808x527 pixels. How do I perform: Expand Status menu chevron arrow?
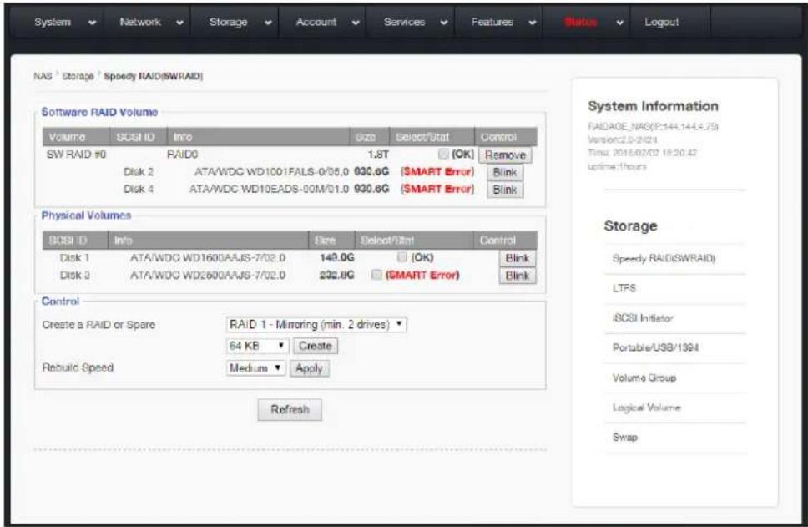620,23
